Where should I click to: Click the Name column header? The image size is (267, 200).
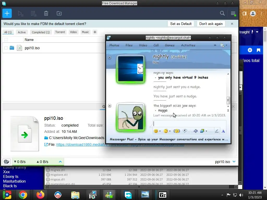pyautogui.click(x=29, y=40)
